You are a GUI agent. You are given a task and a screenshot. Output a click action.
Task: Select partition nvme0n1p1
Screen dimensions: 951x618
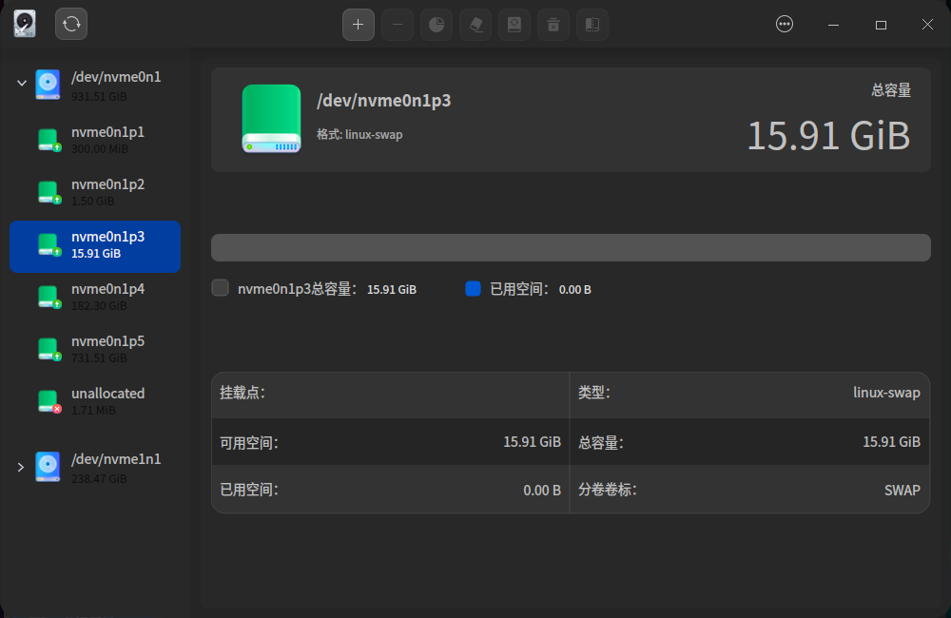pos(95,140)
